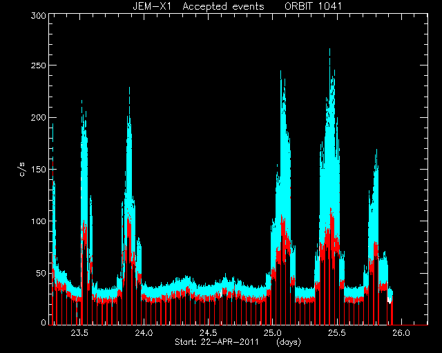
Task: Click the tallest cyan peak near 25.5
Action: click(x=329, y=54)
